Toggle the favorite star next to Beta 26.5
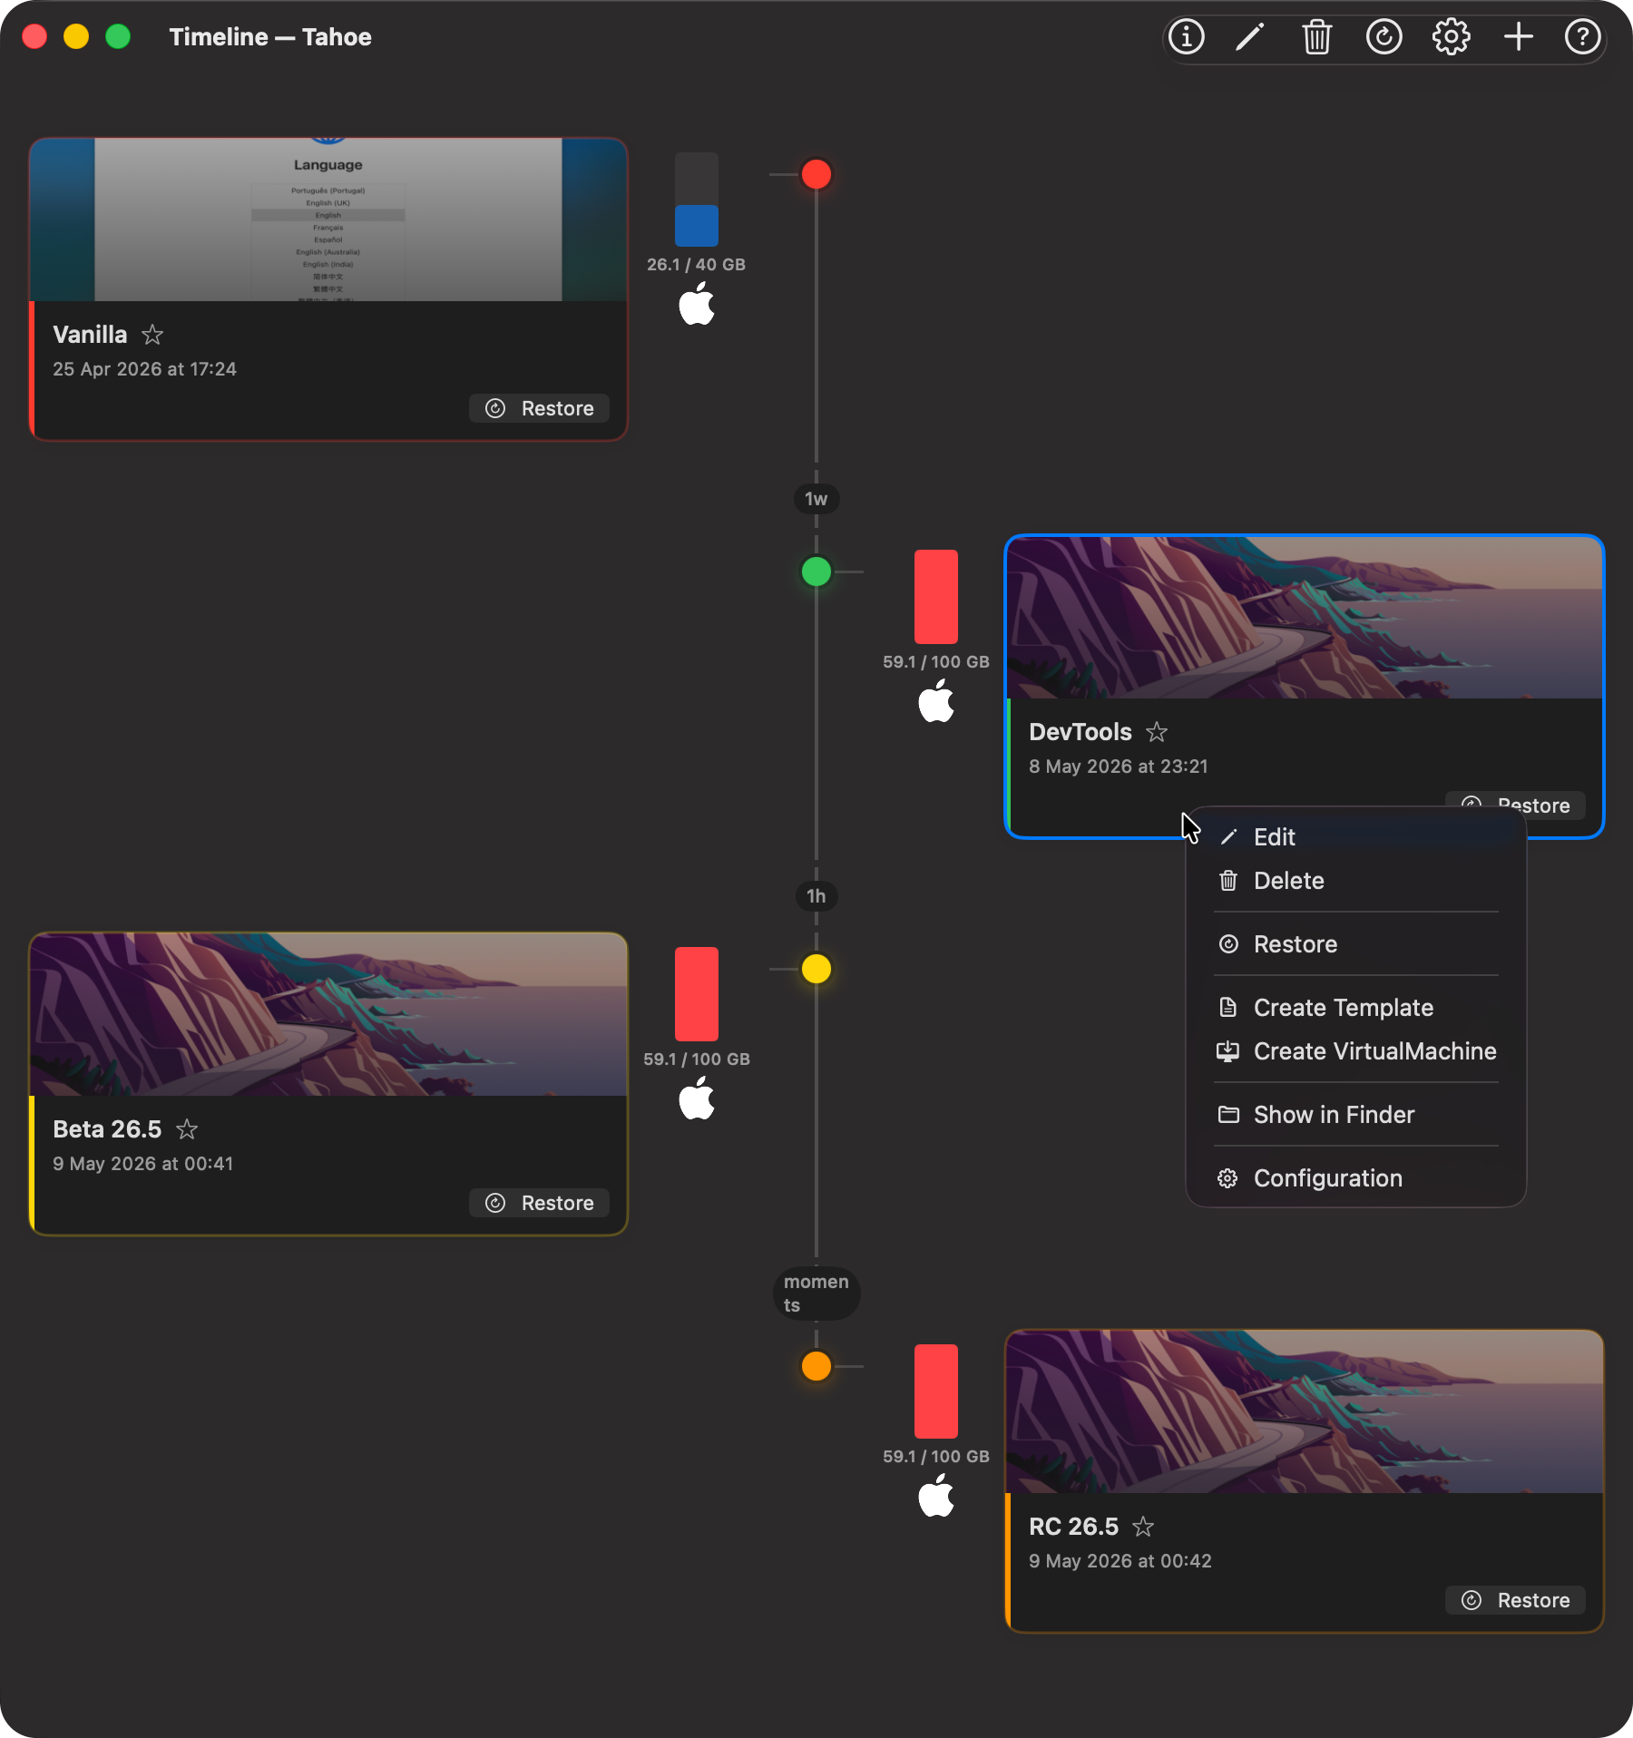 [187, 1129]
